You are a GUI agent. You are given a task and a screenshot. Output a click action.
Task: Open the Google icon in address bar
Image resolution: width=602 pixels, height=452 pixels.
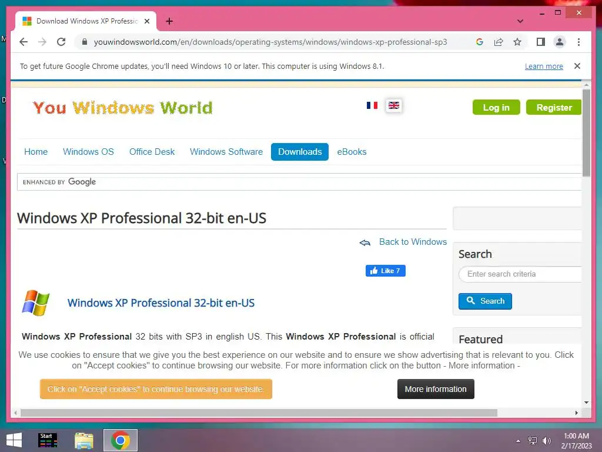480,42
